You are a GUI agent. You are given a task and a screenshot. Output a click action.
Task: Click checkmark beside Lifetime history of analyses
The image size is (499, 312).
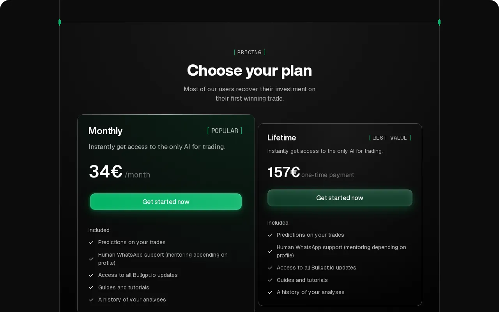point(270,292)
